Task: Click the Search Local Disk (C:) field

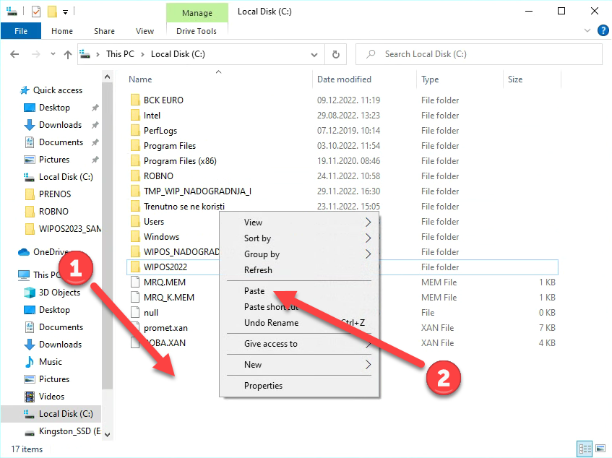Action: pos(484,54)
